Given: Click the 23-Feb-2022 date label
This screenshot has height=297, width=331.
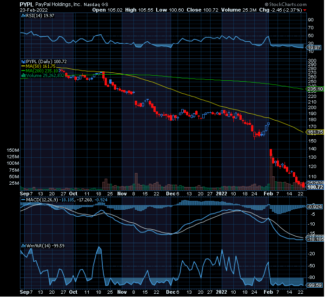Looking at the screenshot, I should pyautogui.click(x=34, y=10).
